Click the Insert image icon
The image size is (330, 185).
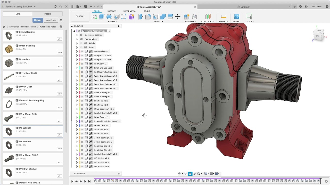pos(237,17)
